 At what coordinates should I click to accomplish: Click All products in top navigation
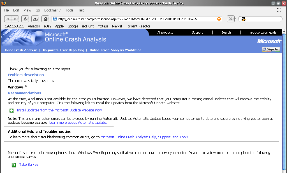[165, 32]
